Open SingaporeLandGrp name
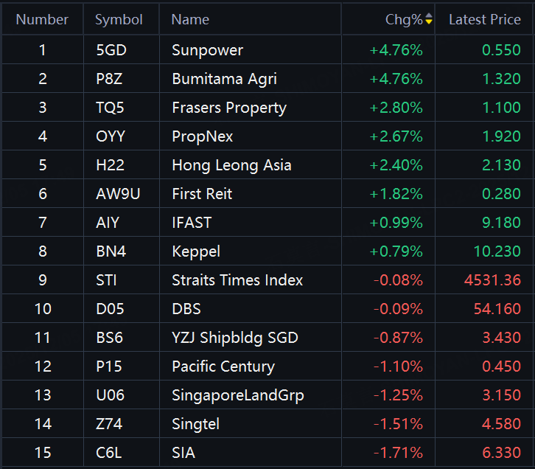 (238, 395)
